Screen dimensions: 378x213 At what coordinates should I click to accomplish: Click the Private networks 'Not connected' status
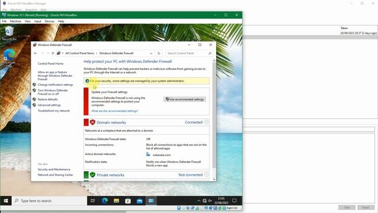point(190,175)
